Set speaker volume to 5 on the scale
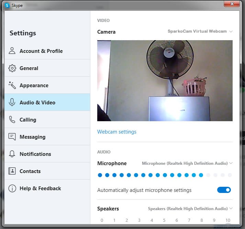This screenshot has width=245, height=229. click(164, 220)
